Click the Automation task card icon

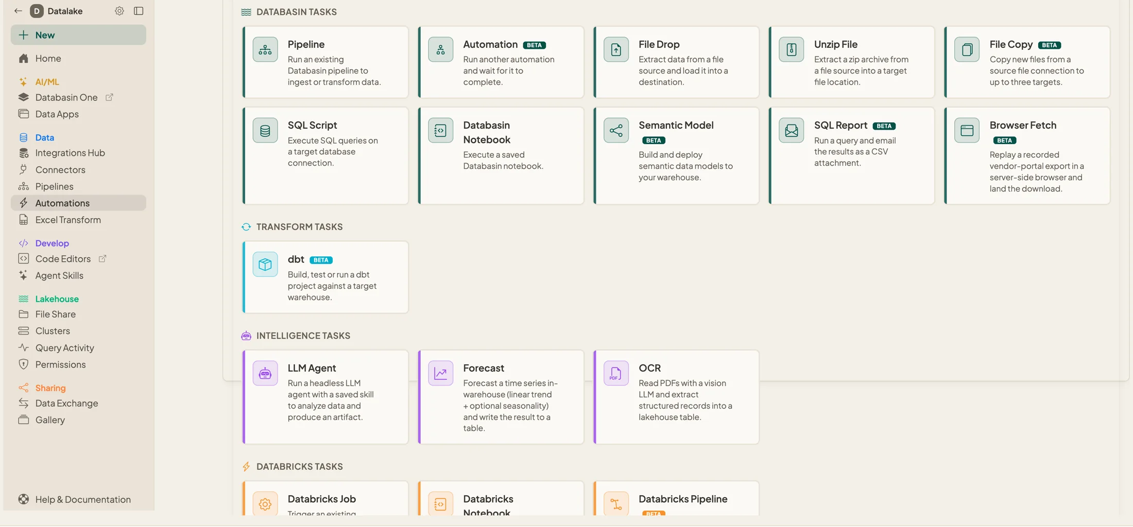tap(440, 49)
